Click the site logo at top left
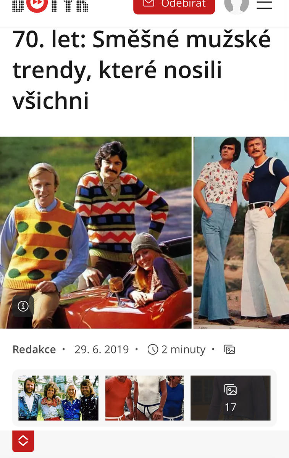Viewport: 289px width, 458px height. pos(50,5)
